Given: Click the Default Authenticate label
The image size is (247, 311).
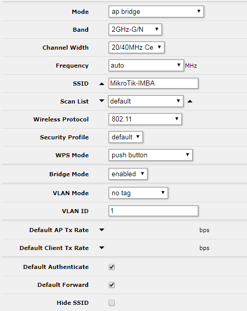Looking at the screenshot, I should (x=56, y=267).
